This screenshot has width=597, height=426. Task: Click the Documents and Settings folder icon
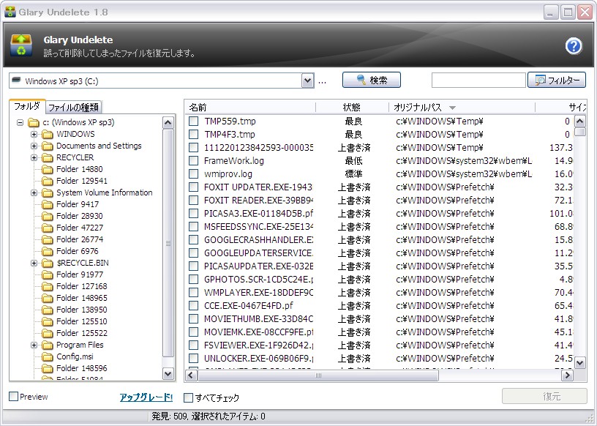(48, 146)
